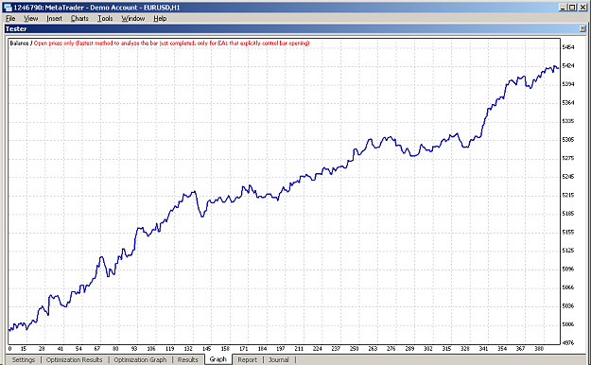Screen dimensions: 591x365
Task: Open the Help menu
Action: [x=160, y=19]
